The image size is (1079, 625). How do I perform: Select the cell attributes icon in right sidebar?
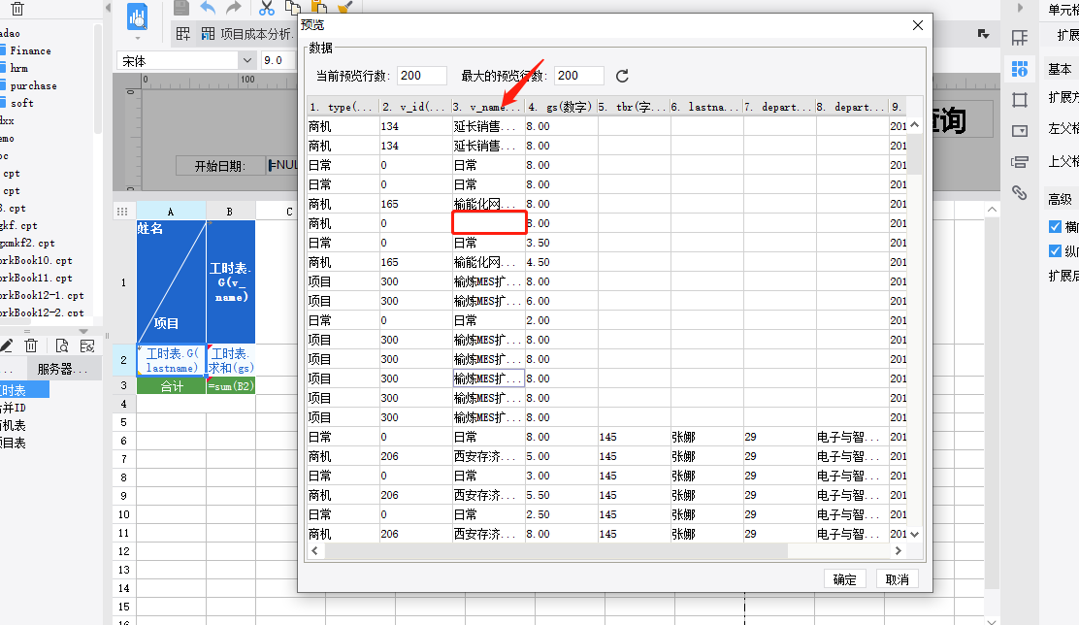click(1019, 69)
